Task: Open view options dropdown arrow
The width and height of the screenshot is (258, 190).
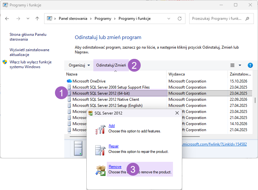Action: [x=240, y=65]
